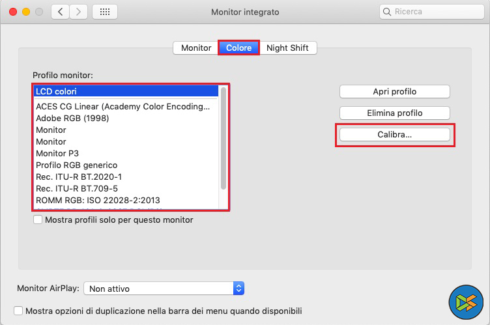
Task: Select the Monitor P3 profile
Action: coord(57,154)
